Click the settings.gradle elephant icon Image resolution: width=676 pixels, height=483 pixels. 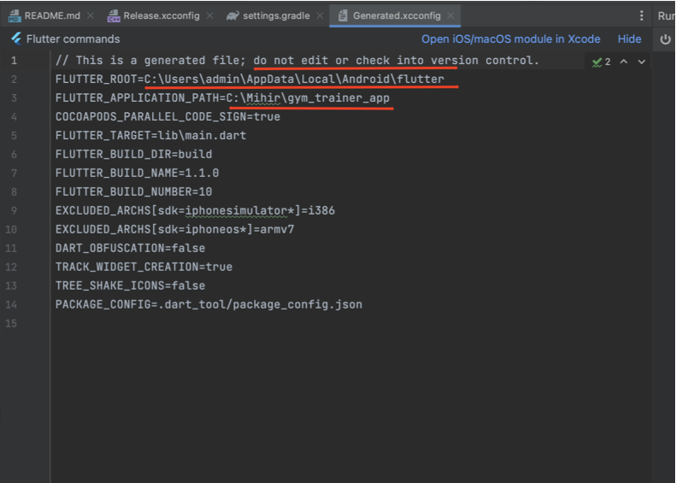232,16
